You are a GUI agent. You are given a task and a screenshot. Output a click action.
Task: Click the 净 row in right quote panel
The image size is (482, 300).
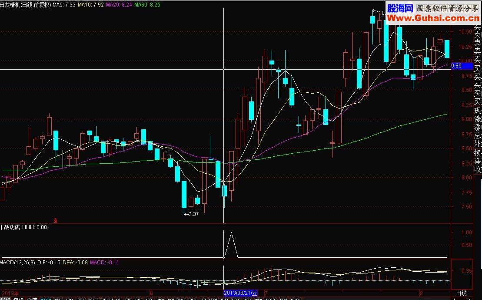[x=478, y=161]
